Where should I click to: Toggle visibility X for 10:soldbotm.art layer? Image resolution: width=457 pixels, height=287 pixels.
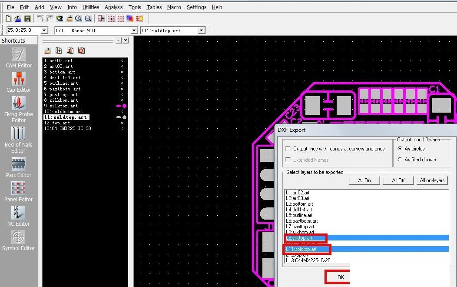pos(122,112)
